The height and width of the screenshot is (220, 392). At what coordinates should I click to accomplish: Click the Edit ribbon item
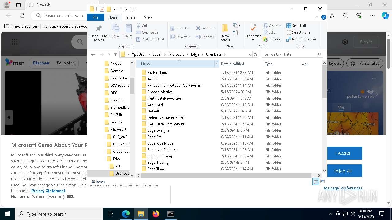tap(269, 32)
